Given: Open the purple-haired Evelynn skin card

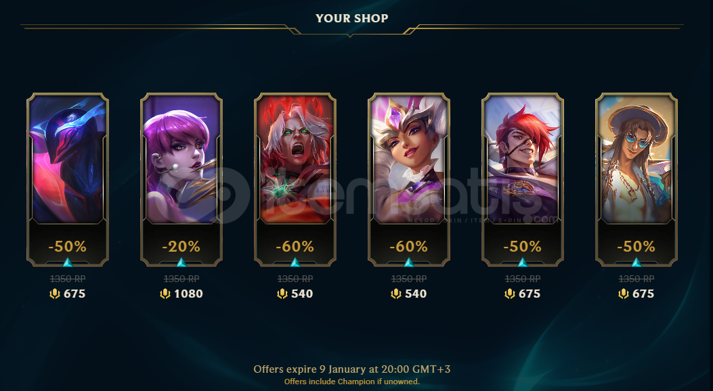Looking at the screenshot, I should click(x=181, y=179).
